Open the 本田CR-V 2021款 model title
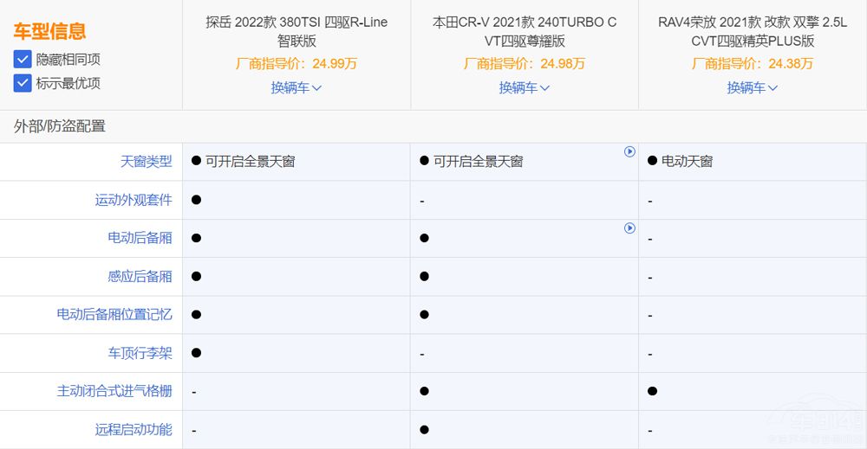 525,31
